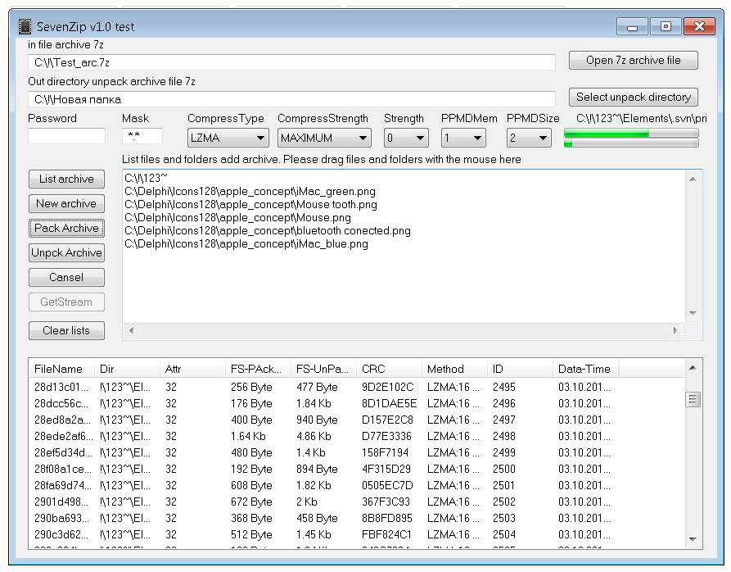Click the Out directory unpack path field
This screenshot has width=731, height=572.
pyautogui.click(x=291, y=99)
